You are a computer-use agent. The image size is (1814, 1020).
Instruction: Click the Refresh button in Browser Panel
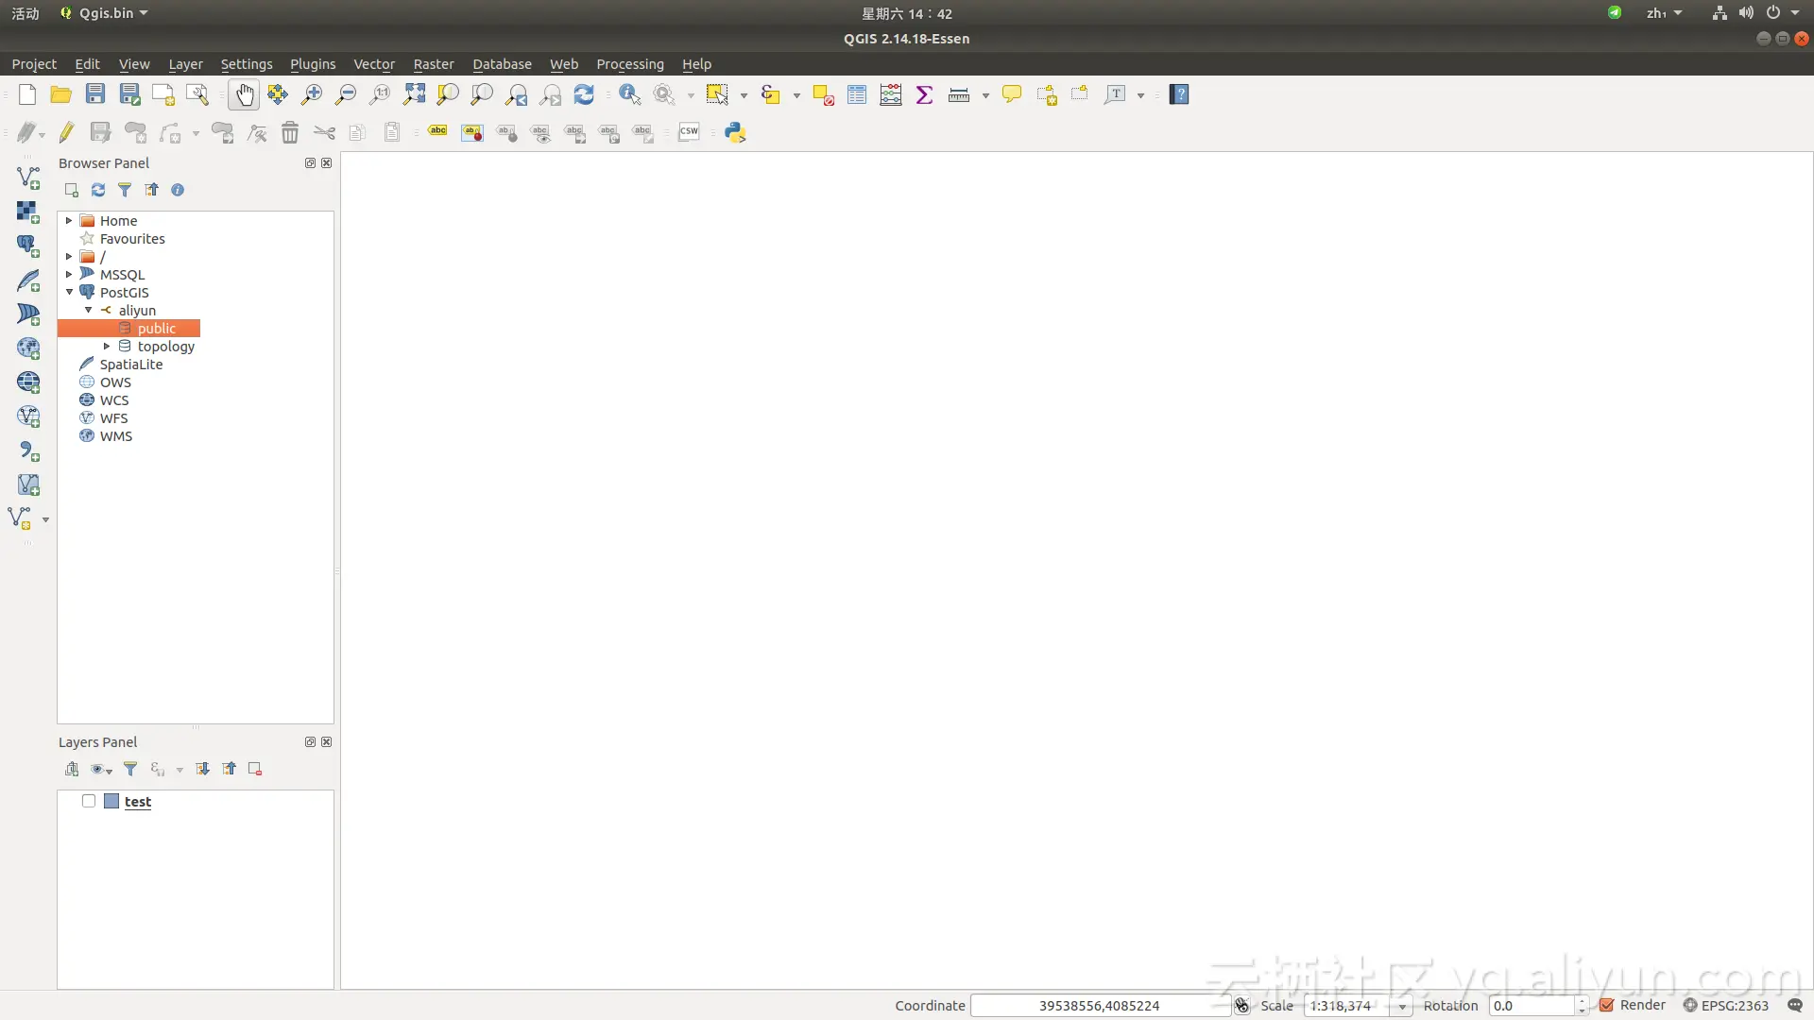point(97,190)
